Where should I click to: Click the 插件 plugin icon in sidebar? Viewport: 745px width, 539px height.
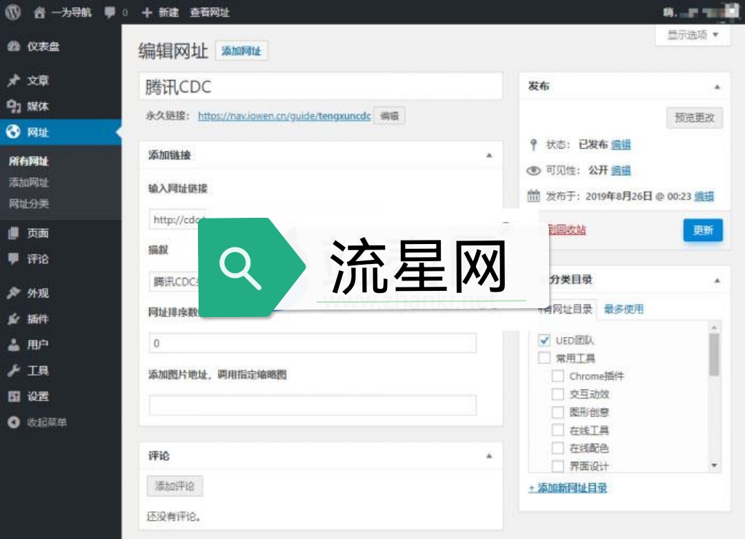(14, 318)
